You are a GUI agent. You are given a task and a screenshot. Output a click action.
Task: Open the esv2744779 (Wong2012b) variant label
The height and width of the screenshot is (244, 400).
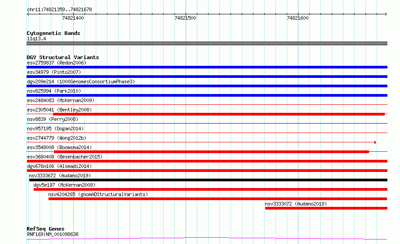tap(57, 138)
